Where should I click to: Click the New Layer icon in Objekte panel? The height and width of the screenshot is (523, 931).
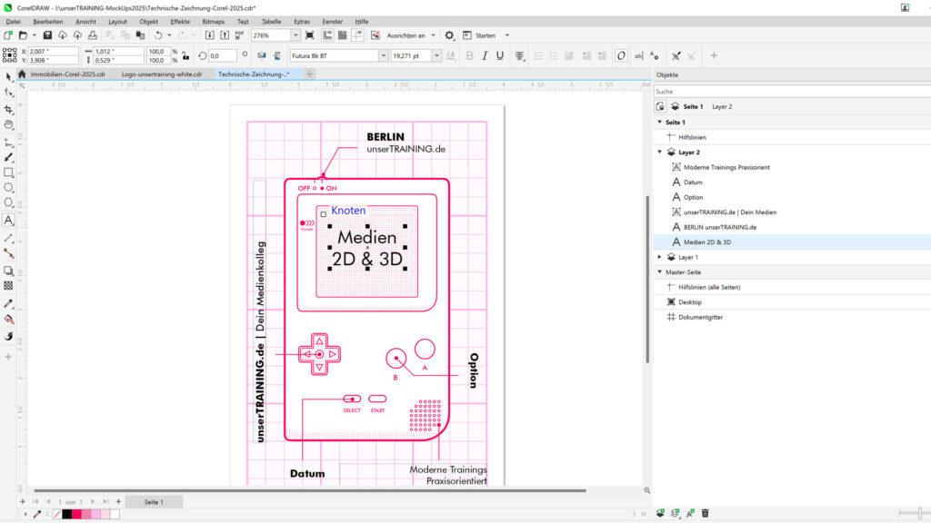pyautogui.click(x=660, y=513)
